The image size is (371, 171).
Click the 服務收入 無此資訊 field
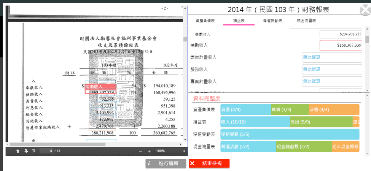click(332, 70)
